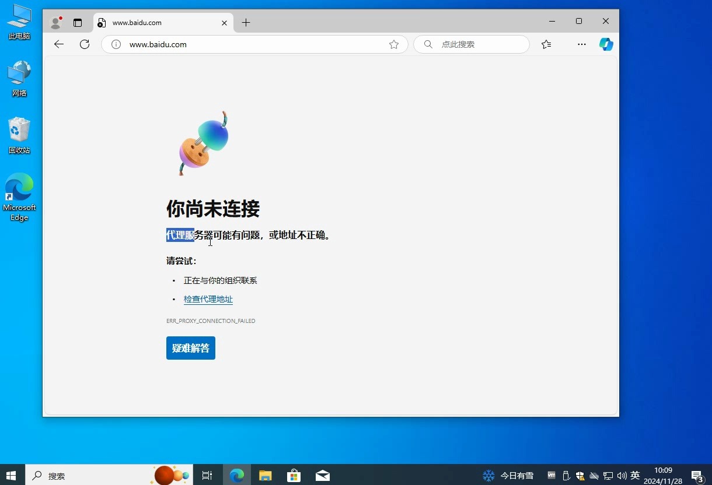Maximize the Edge window
The height and width of the screenshot is (485, 712).
(x=579, y=22)
